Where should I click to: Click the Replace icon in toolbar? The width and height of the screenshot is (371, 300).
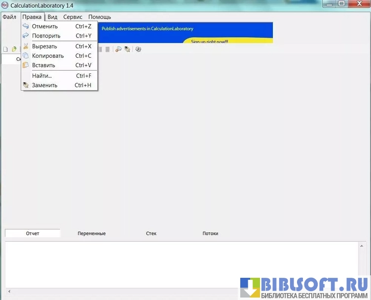click(127, 49)
